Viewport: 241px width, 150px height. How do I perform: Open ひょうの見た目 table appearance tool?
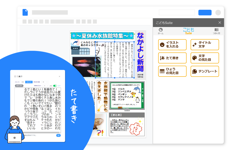tap(172, 71)
